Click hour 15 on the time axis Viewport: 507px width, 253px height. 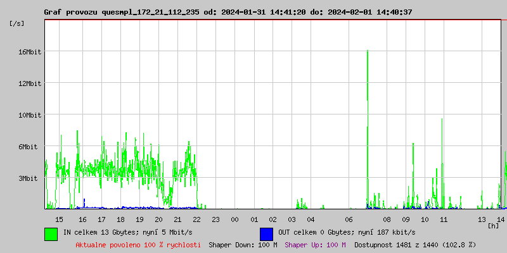click(59, 219)
